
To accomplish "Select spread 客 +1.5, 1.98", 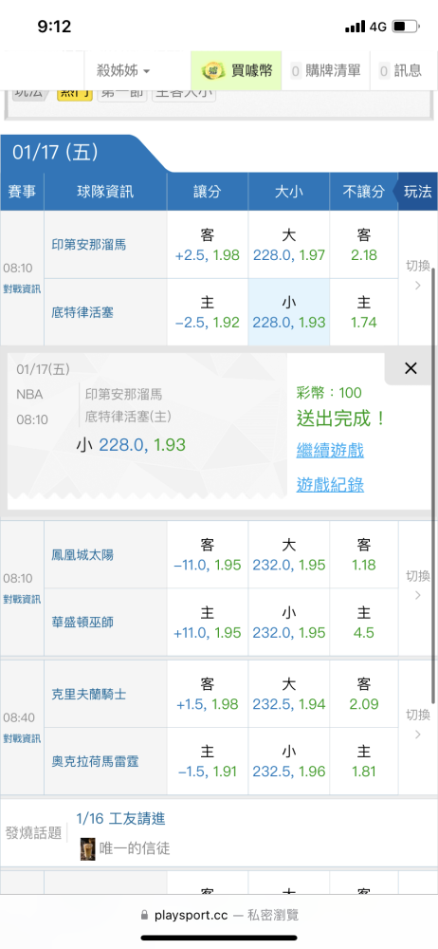I will pos(208,695).
